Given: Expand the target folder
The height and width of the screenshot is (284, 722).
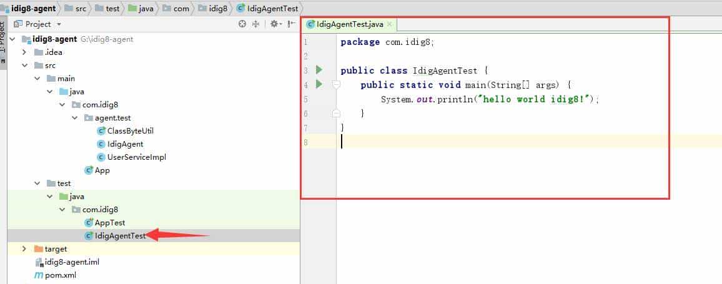Looking at the screenshot, I should tap(24, 249).
